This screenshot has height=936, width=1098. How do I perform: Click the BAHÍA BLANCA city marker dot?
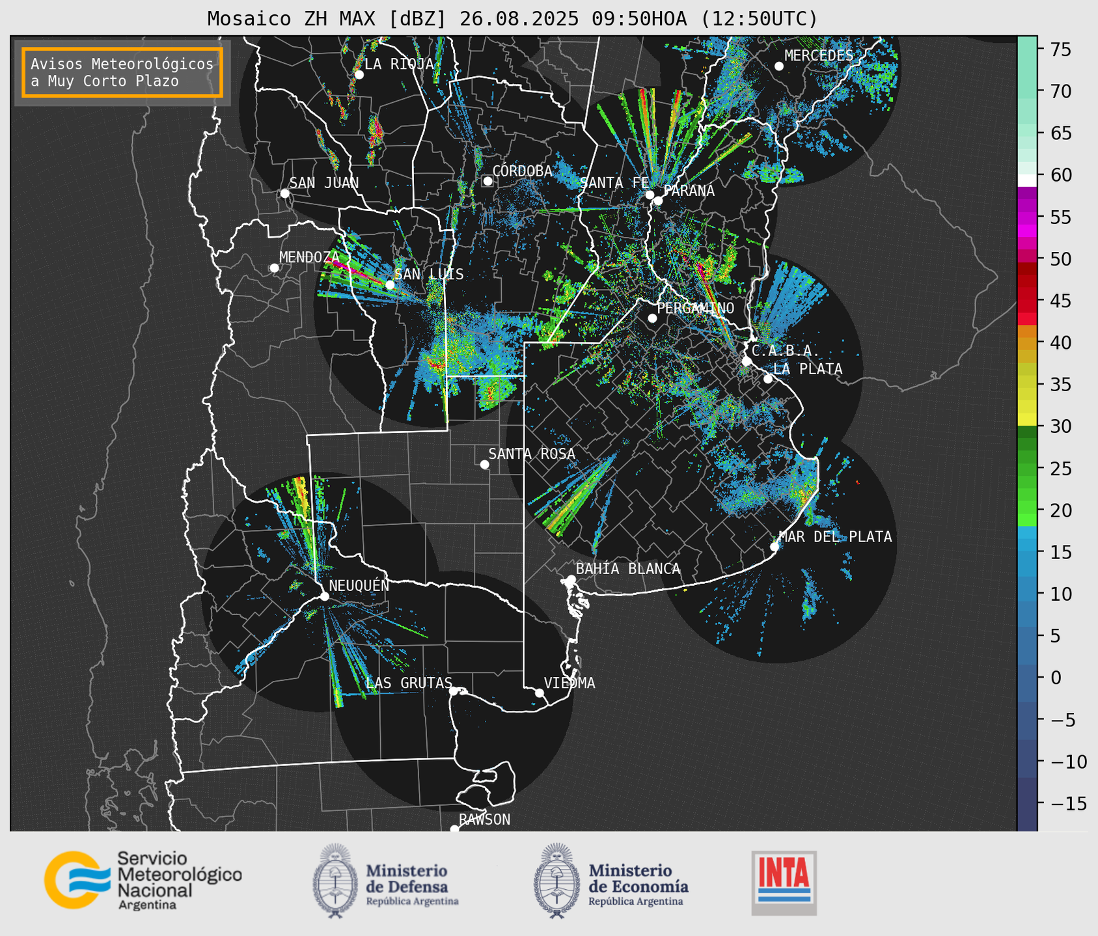571,579
